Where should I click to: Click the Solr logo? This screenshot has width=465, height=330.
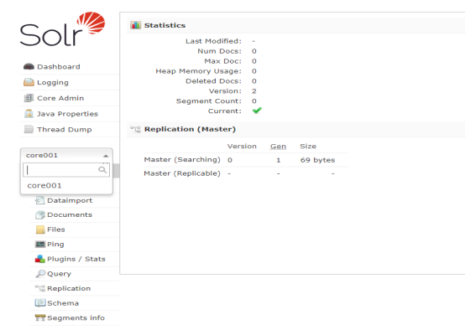pyautogui.click(x=62, y=29)
